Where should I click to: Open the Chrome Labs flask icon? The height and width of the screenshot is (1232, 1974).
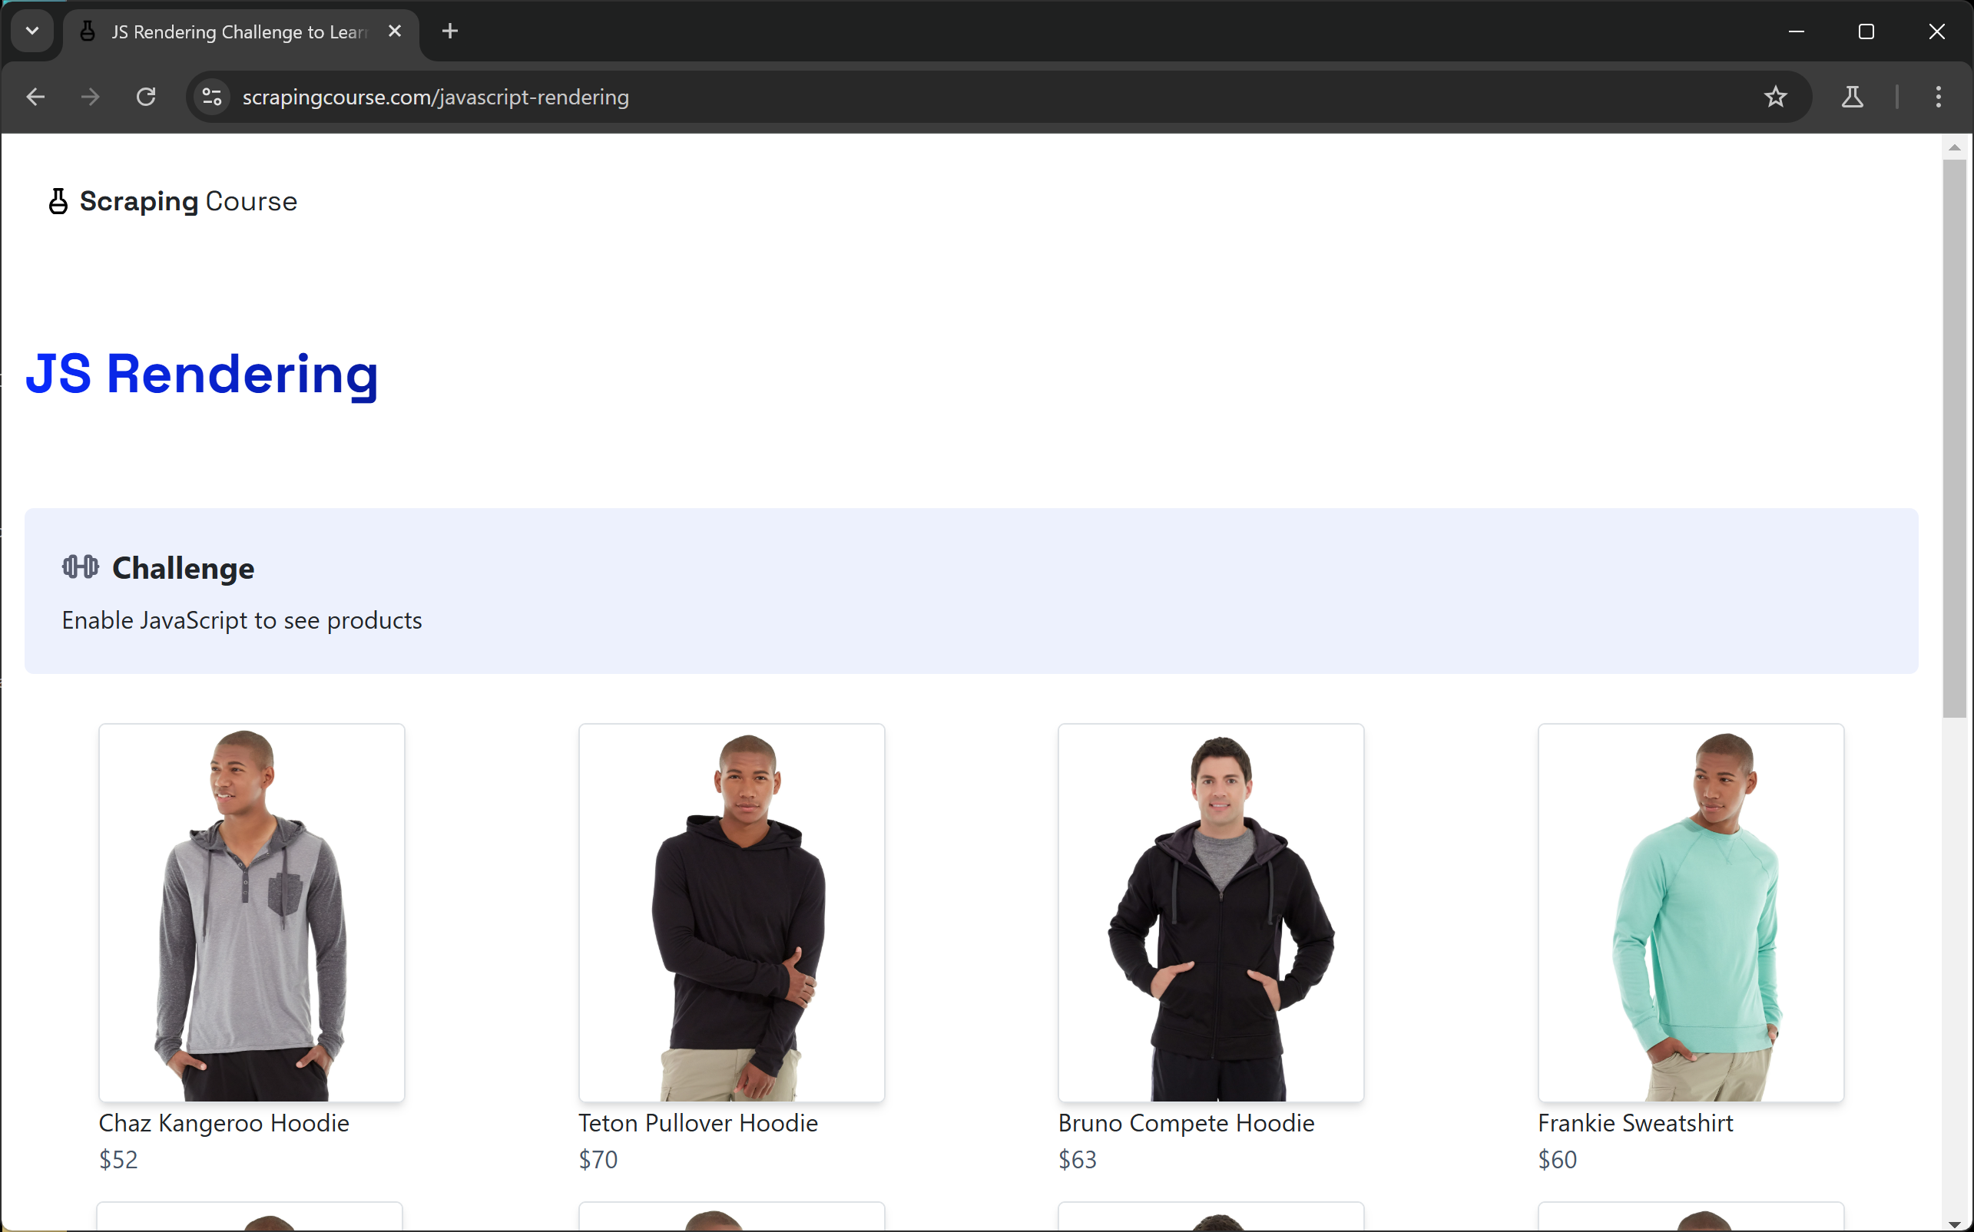[x=1853, y=97]
